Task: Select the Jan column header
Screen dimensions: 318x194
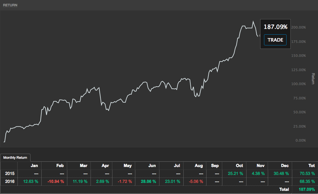Action: click(34, 165)
